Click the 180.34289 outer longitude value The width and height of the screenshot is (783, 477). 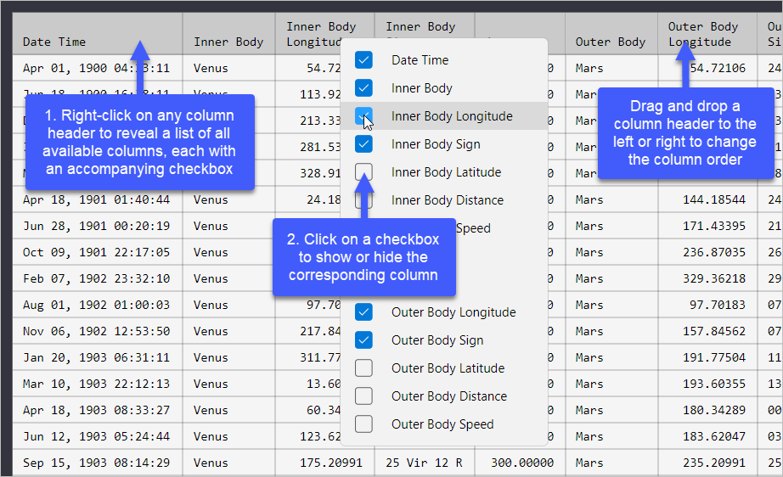tap(714, 410)
